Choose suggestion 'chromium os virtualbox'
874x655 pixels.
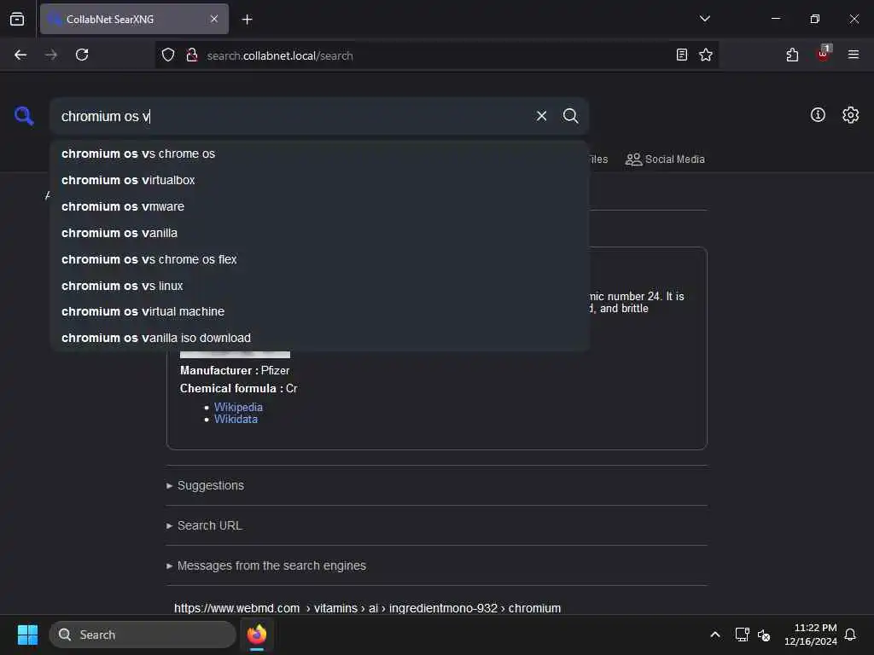(319, 180)
